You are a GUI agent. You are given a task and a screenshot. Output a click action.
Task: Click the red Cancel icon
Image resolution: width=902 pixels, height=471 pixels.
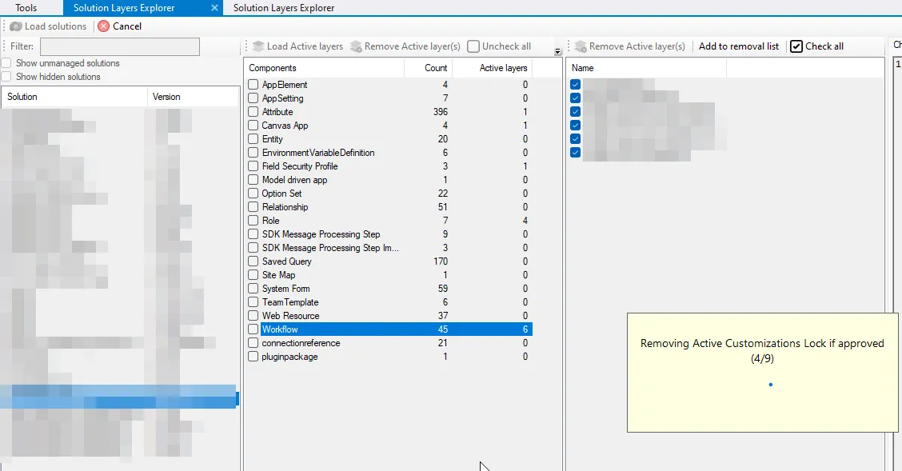[x=103, y=26]
